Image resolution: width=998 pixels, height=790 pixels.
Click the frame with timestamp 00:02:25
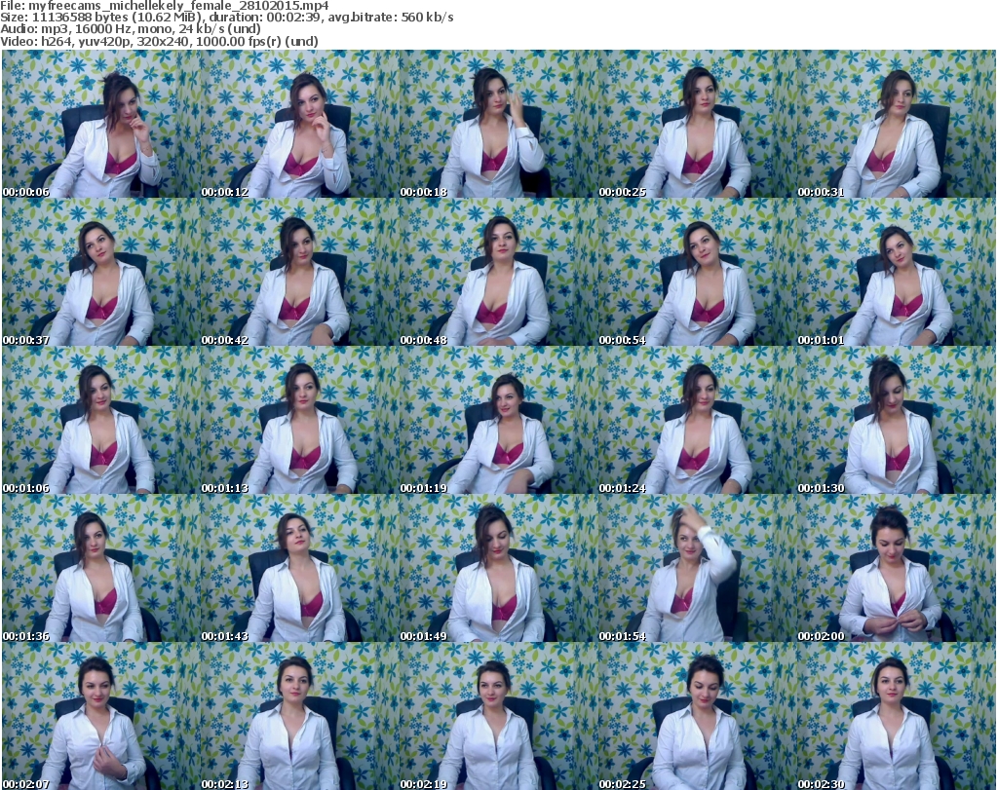point(697,716)
